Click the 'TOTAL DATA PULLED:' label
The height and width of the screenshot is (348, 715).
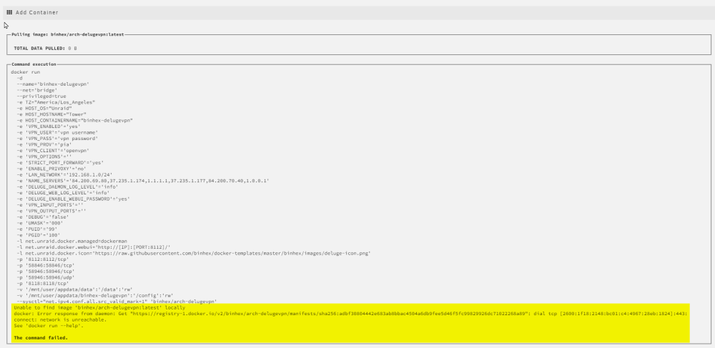[x=39, y=48]
